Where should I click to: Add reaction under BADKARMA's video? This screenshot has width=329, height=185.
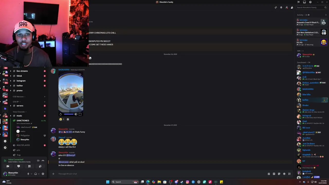tap(68, 119)
